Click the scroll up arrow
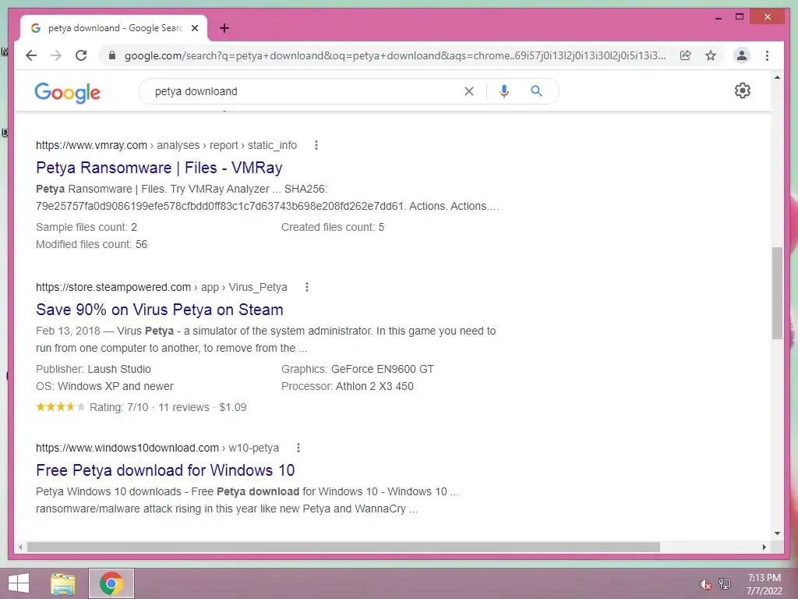Image resolution: width=798 pixels, height=599 pixels. point(777,77)
